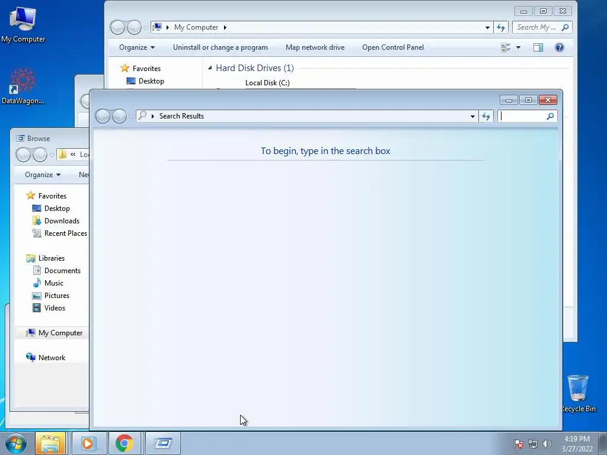The image size is (607, 455).
Task: Click Forward in the Browse dialog
Action: pos(40,155)
